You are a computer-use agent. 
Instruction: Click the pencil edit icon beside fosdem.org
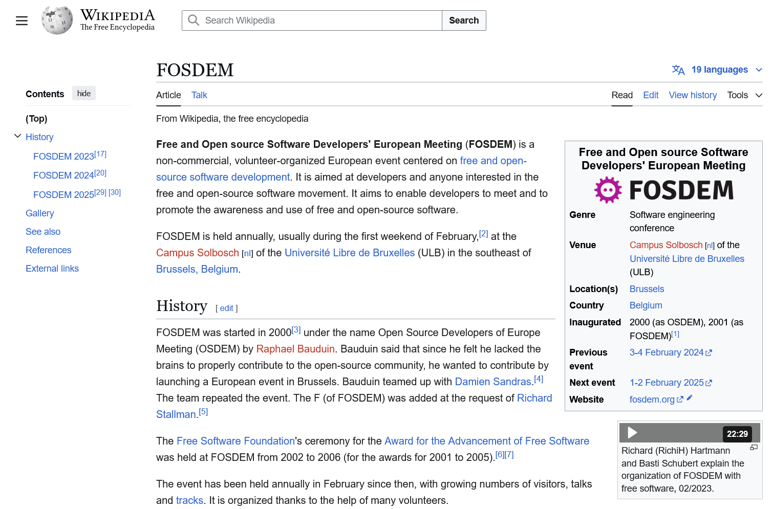pyautogui.click(x=690, y=397)
